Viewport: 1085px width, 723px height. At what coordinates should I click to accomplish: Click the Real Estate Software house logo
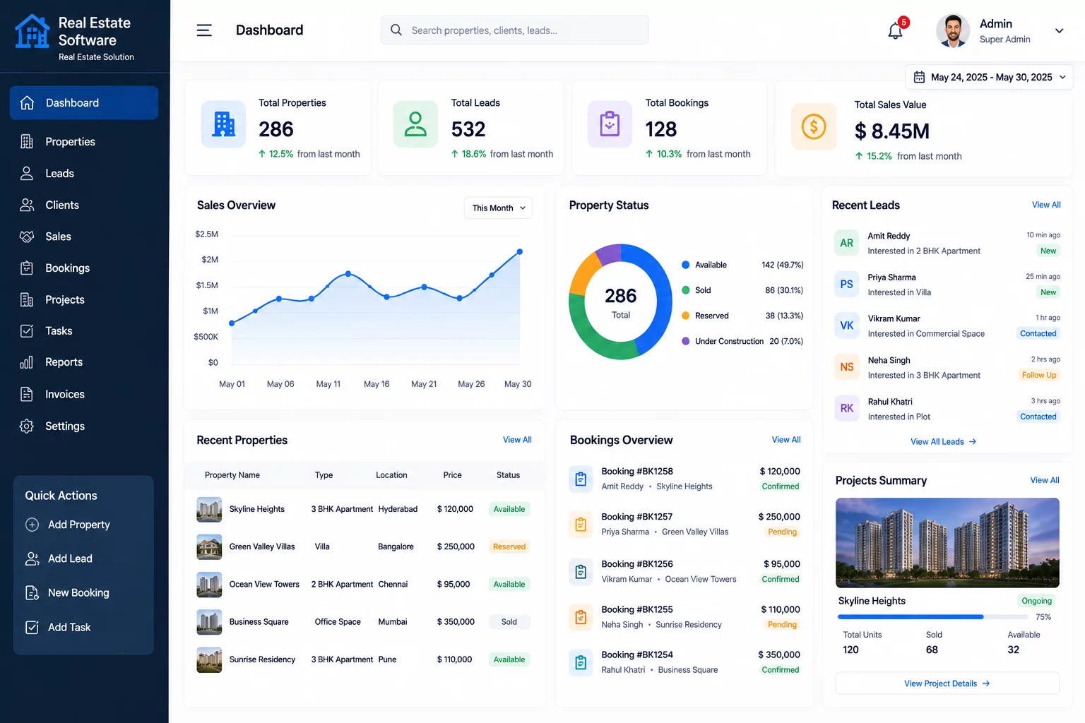[32, 32]
